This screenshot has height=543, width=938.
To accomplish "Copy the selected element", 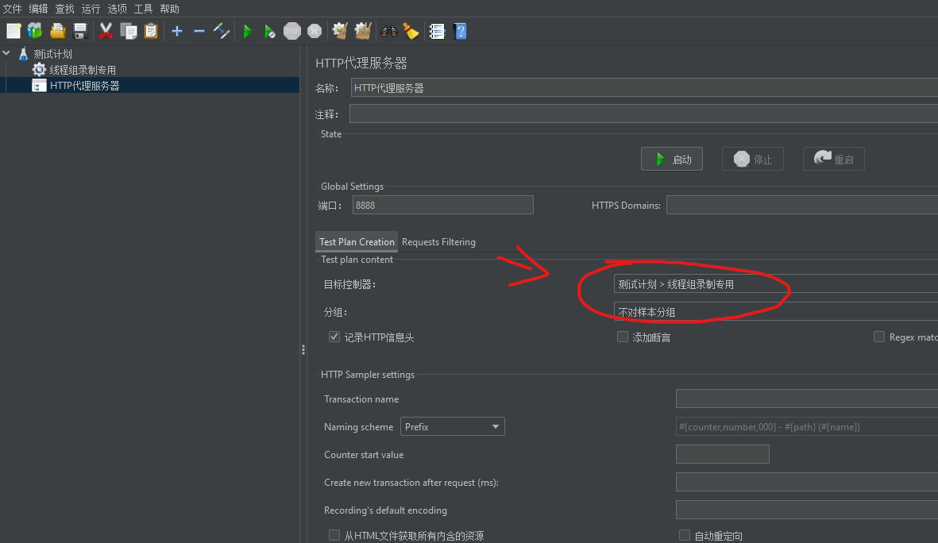I will coord(128,30).
